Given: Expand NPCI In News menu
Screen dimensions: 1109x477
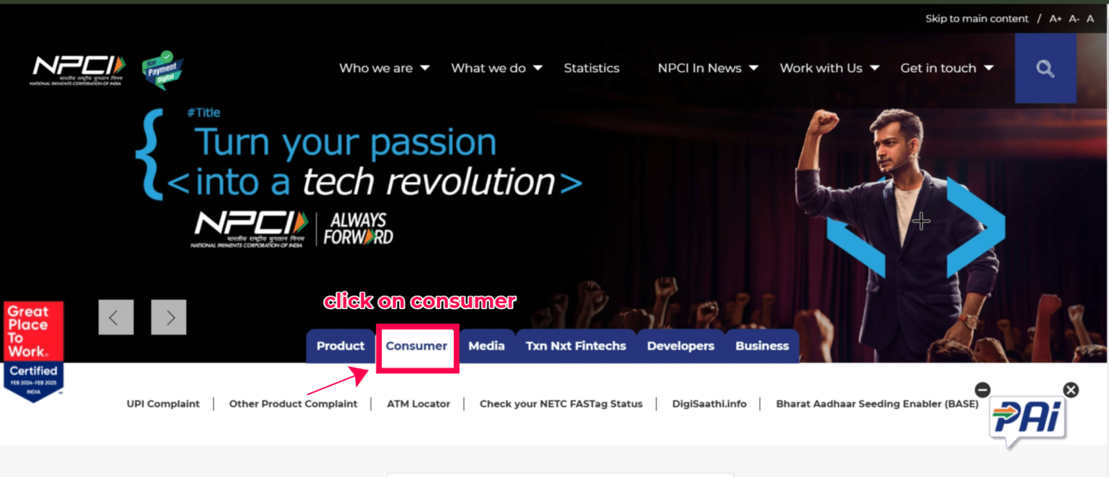Looking at the screenshot, I should click(708, 68).
